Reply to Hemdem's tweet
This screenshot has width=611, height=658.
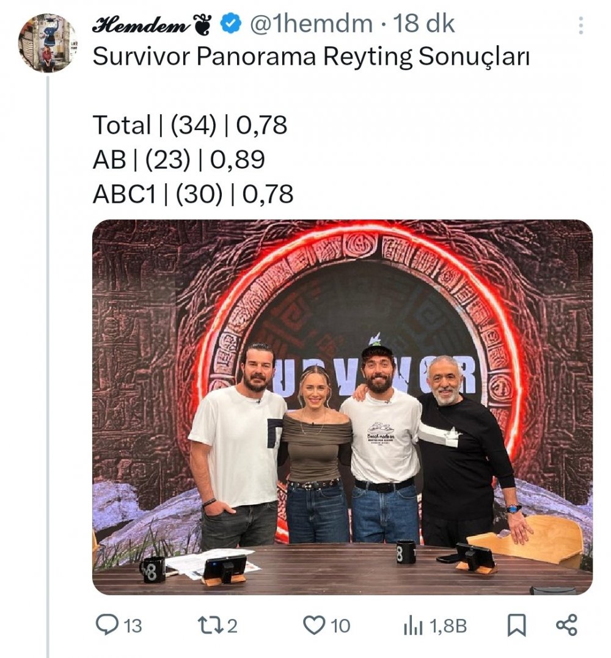coord(109,624)
